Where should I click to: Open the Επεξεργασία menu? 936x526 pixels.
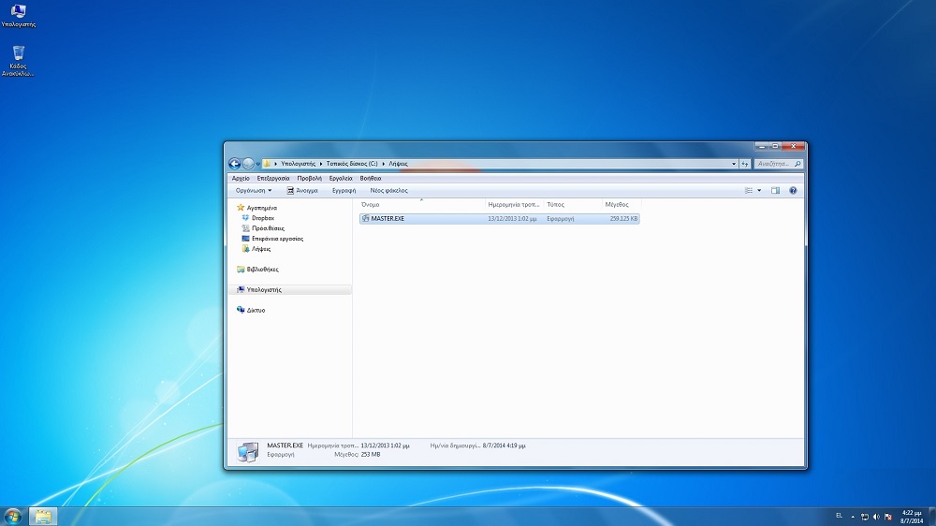point(272,178)
